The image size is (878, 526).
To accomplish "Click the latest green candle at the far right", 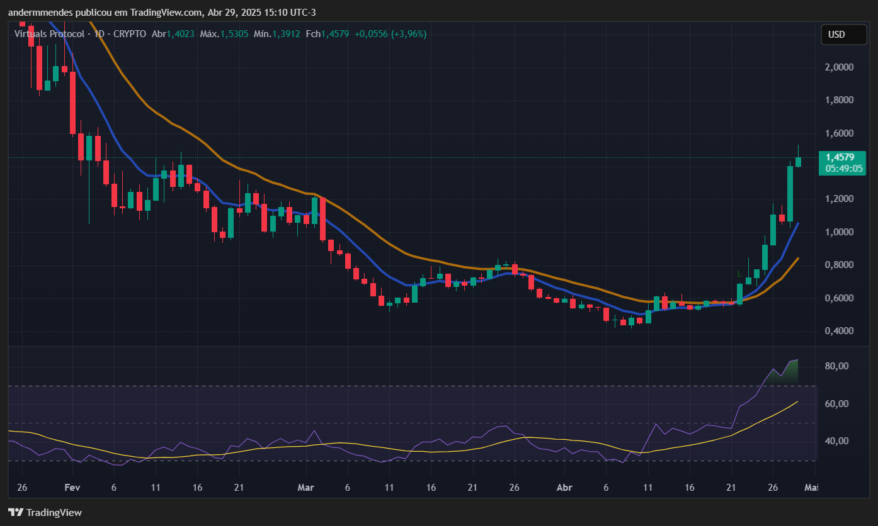I will 798,162.
